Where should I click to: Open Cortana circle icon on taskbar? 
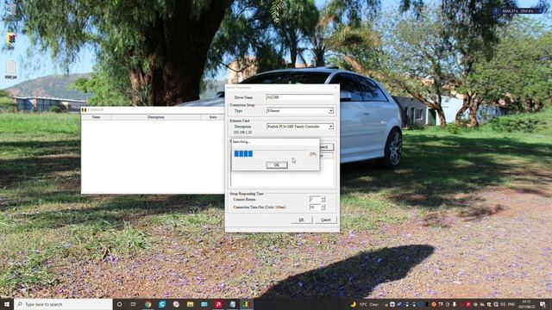pos(119,304)
